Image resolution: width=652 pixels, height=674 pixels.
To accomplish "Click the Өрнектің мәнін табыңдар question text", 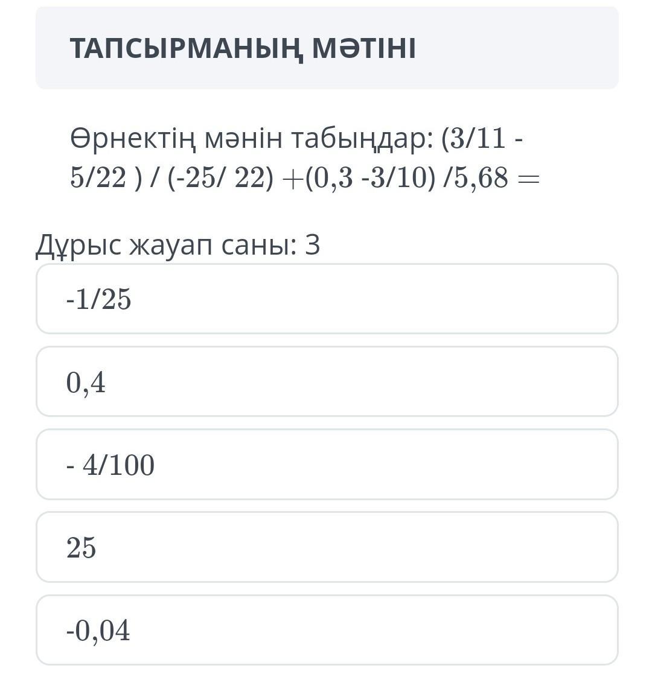I will [x=252, y=138].
